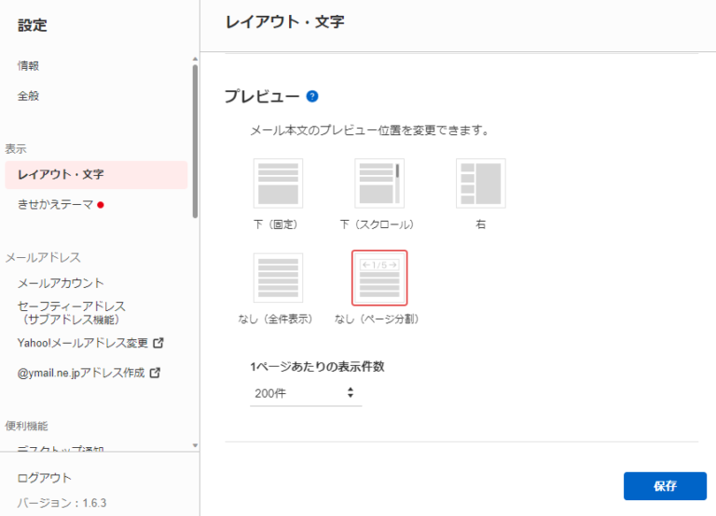The width and height of the screenshot is (716, 516).
Task: Select the なし（ページ分割） layout icon
Action: tap(379, 278)
